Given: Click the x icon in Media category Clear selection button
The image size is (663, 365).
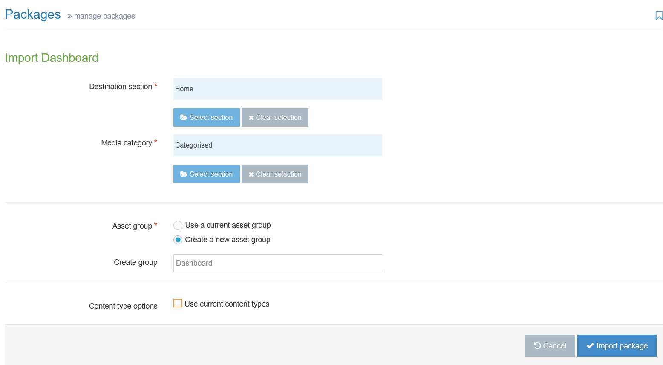Looking at the screenshot, I should click(251, 174).
